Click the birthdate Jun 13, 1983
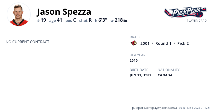This screenshot has width=214, height=112. click(140, 75)
